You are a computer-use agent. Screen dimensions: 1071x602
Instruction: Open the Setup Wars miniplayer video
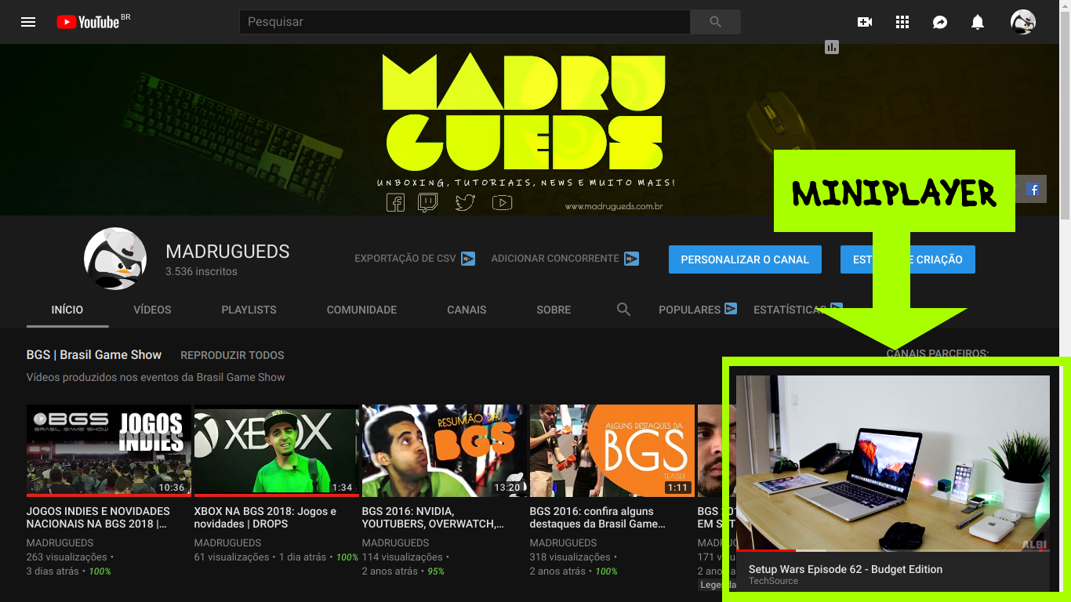pos(892,462)
